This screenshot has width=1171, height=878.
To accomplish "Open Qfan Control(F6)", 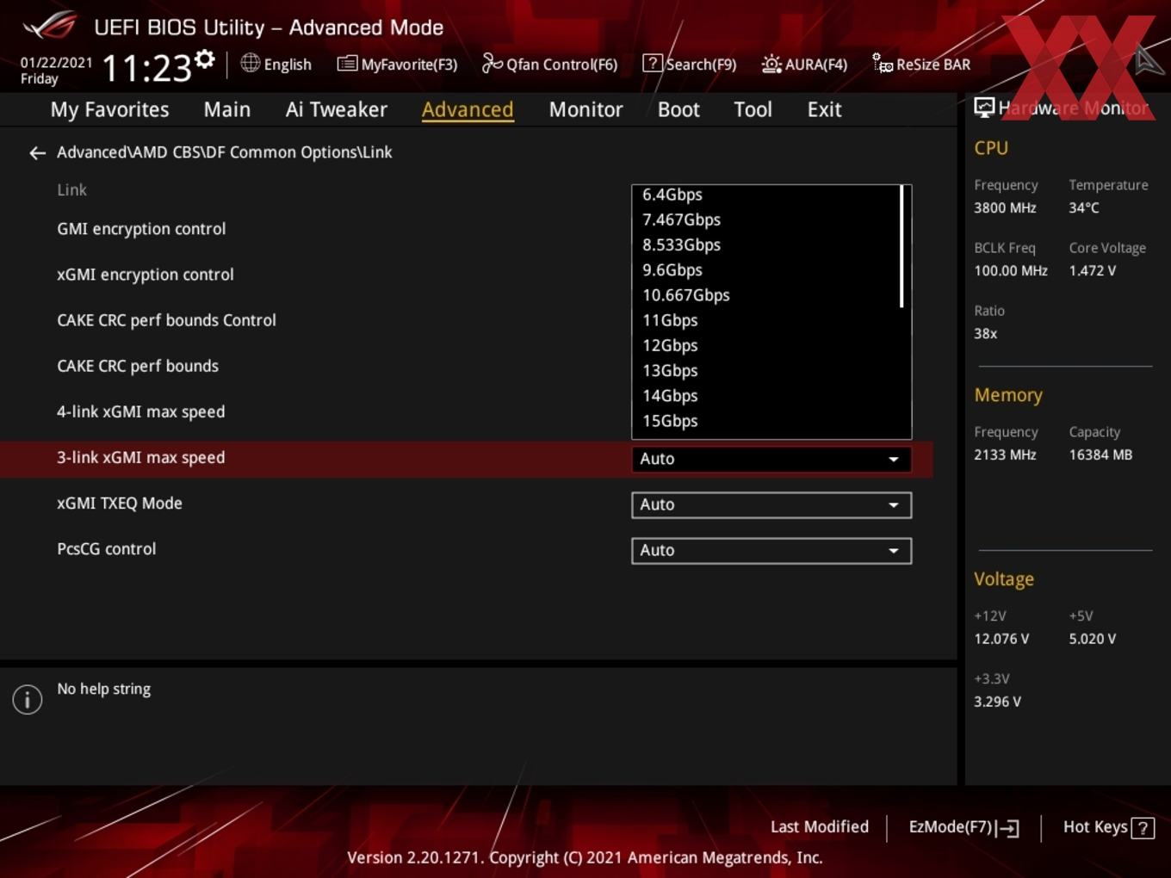I will click(549, 64).
